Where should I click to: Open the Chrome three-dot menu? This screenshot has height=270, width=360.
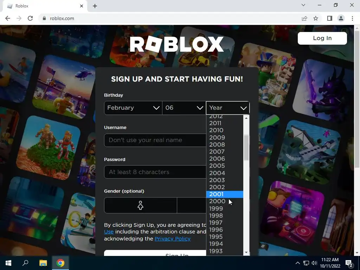tap(352, 18)
